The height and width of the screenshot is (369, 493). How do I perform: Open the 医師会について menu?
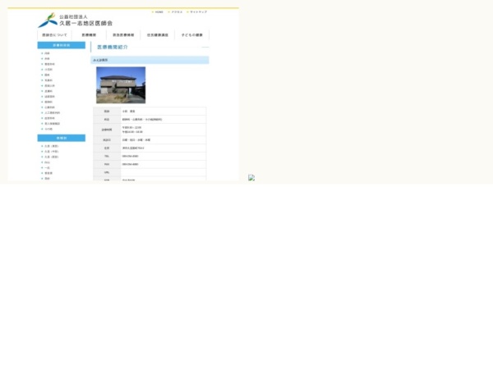[55, 35]
